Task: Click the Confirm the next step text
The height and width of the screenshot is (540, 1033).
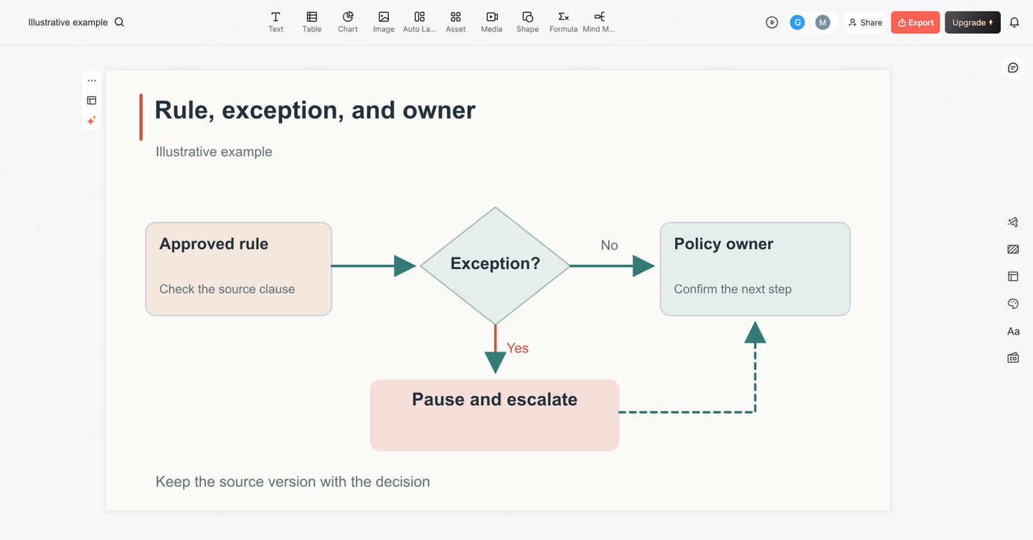Action: pos(732,289)
